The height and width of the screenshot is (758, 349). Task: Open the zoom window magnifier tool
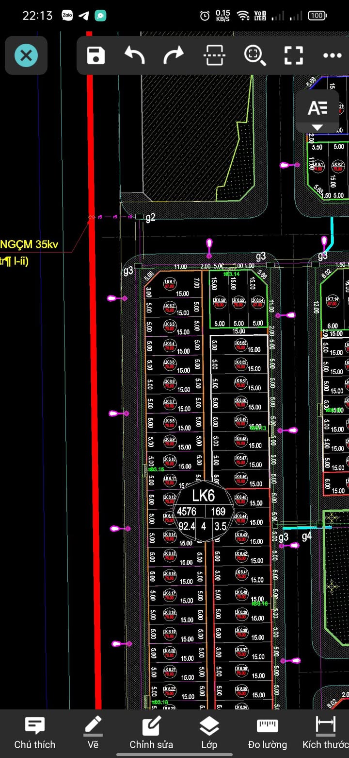(254, 55)
